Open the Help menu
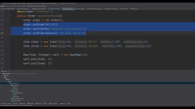The width and height of the screenshot is (195, 109). (x=48, y=3)
